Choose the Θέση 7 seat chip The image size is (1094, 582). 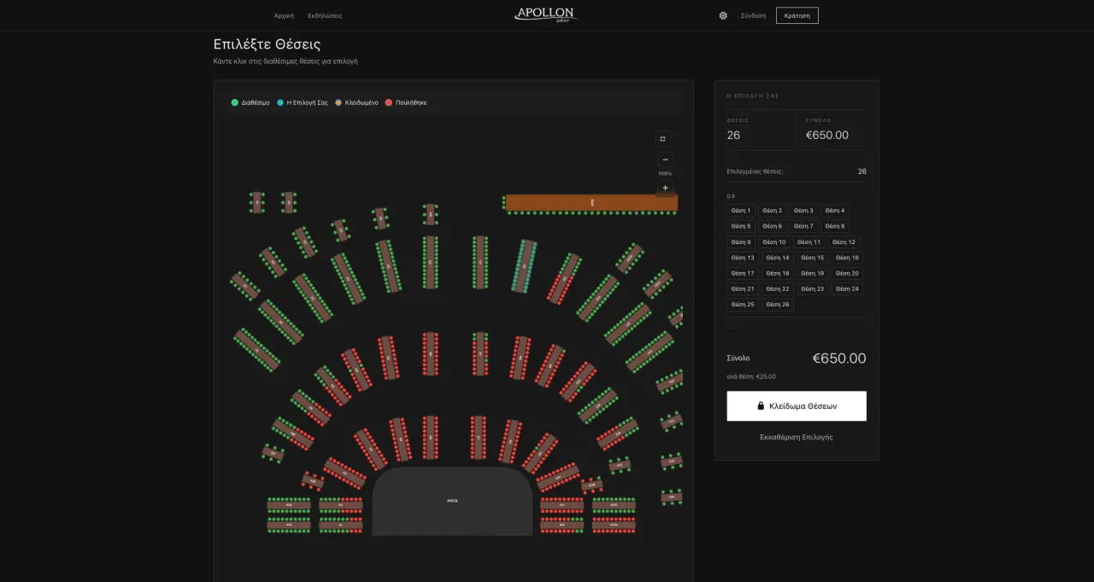[x=803, y=226]
